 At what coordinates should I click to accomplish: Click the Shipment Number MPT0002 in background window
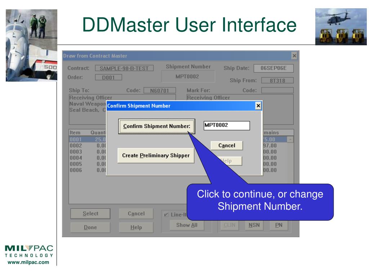pyautogui.click(x=188, y=77)
